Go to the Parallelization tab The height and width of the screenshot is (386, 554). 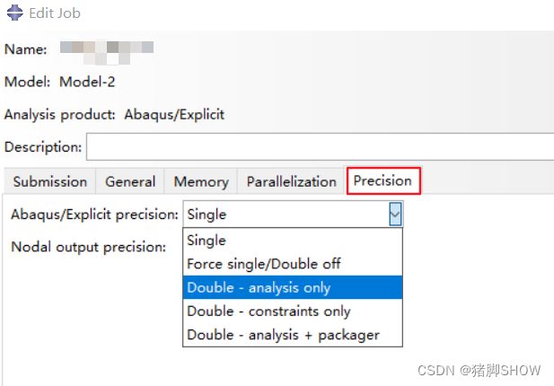point(291,181)
